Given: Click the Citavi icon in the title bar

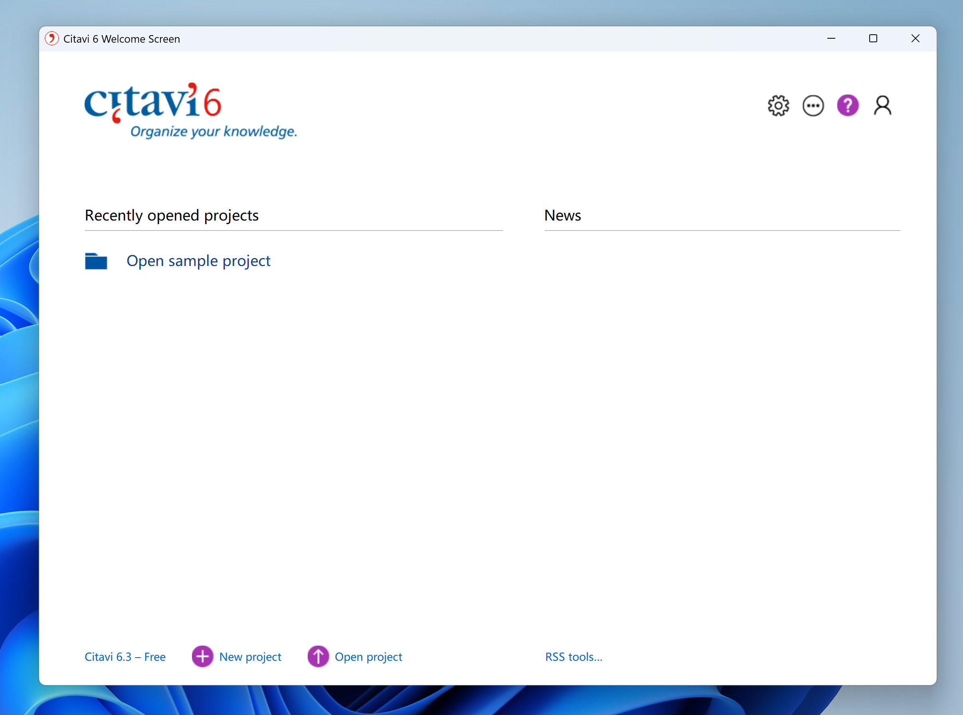Looking at the screenshot, I should [x=52, y=39].
